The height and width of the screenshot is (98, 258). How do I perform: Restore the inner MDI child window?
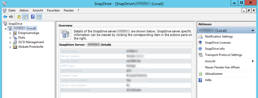[249, 10]
